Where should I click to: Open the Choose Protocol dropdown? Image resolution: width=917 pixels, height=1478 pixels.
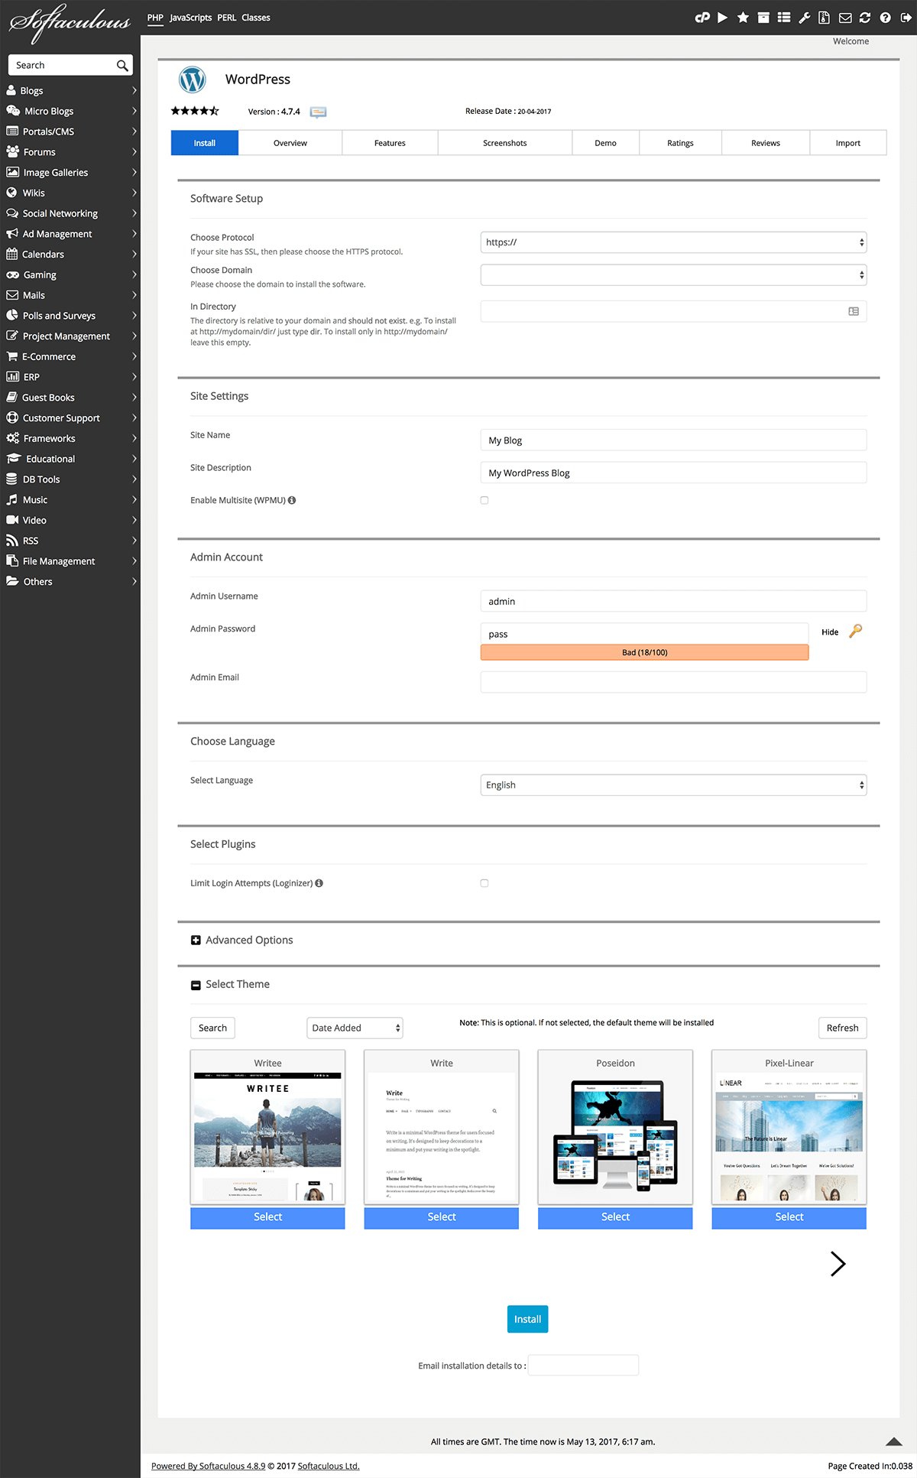click(x=673, y=242)
